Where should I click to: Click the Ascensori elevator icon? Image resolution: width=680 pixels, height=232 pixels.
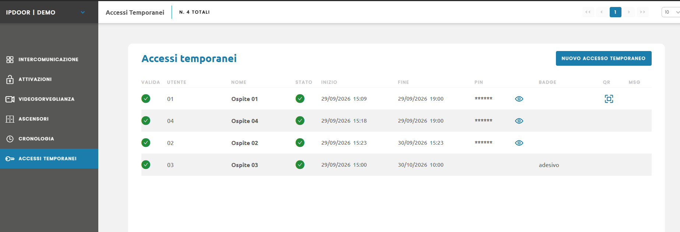pyautogui.click(x=10, y=119)
